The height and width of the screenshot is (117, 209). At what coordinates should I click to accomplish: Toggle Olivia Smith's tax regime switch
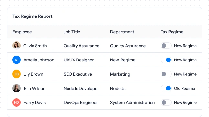(x=166, y=46)
